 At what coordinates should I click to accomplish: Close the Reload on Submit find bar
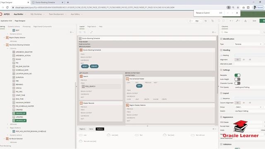point(237,13)
